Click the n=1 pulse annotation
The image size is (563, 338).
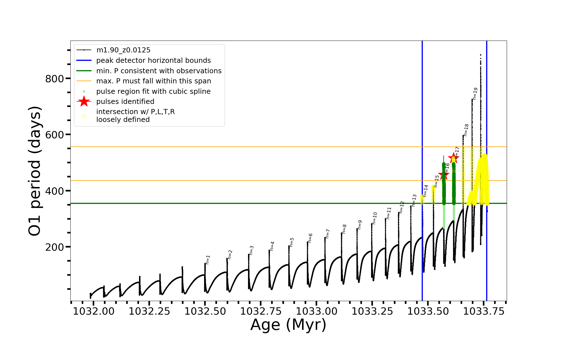(x=208, y=260)
